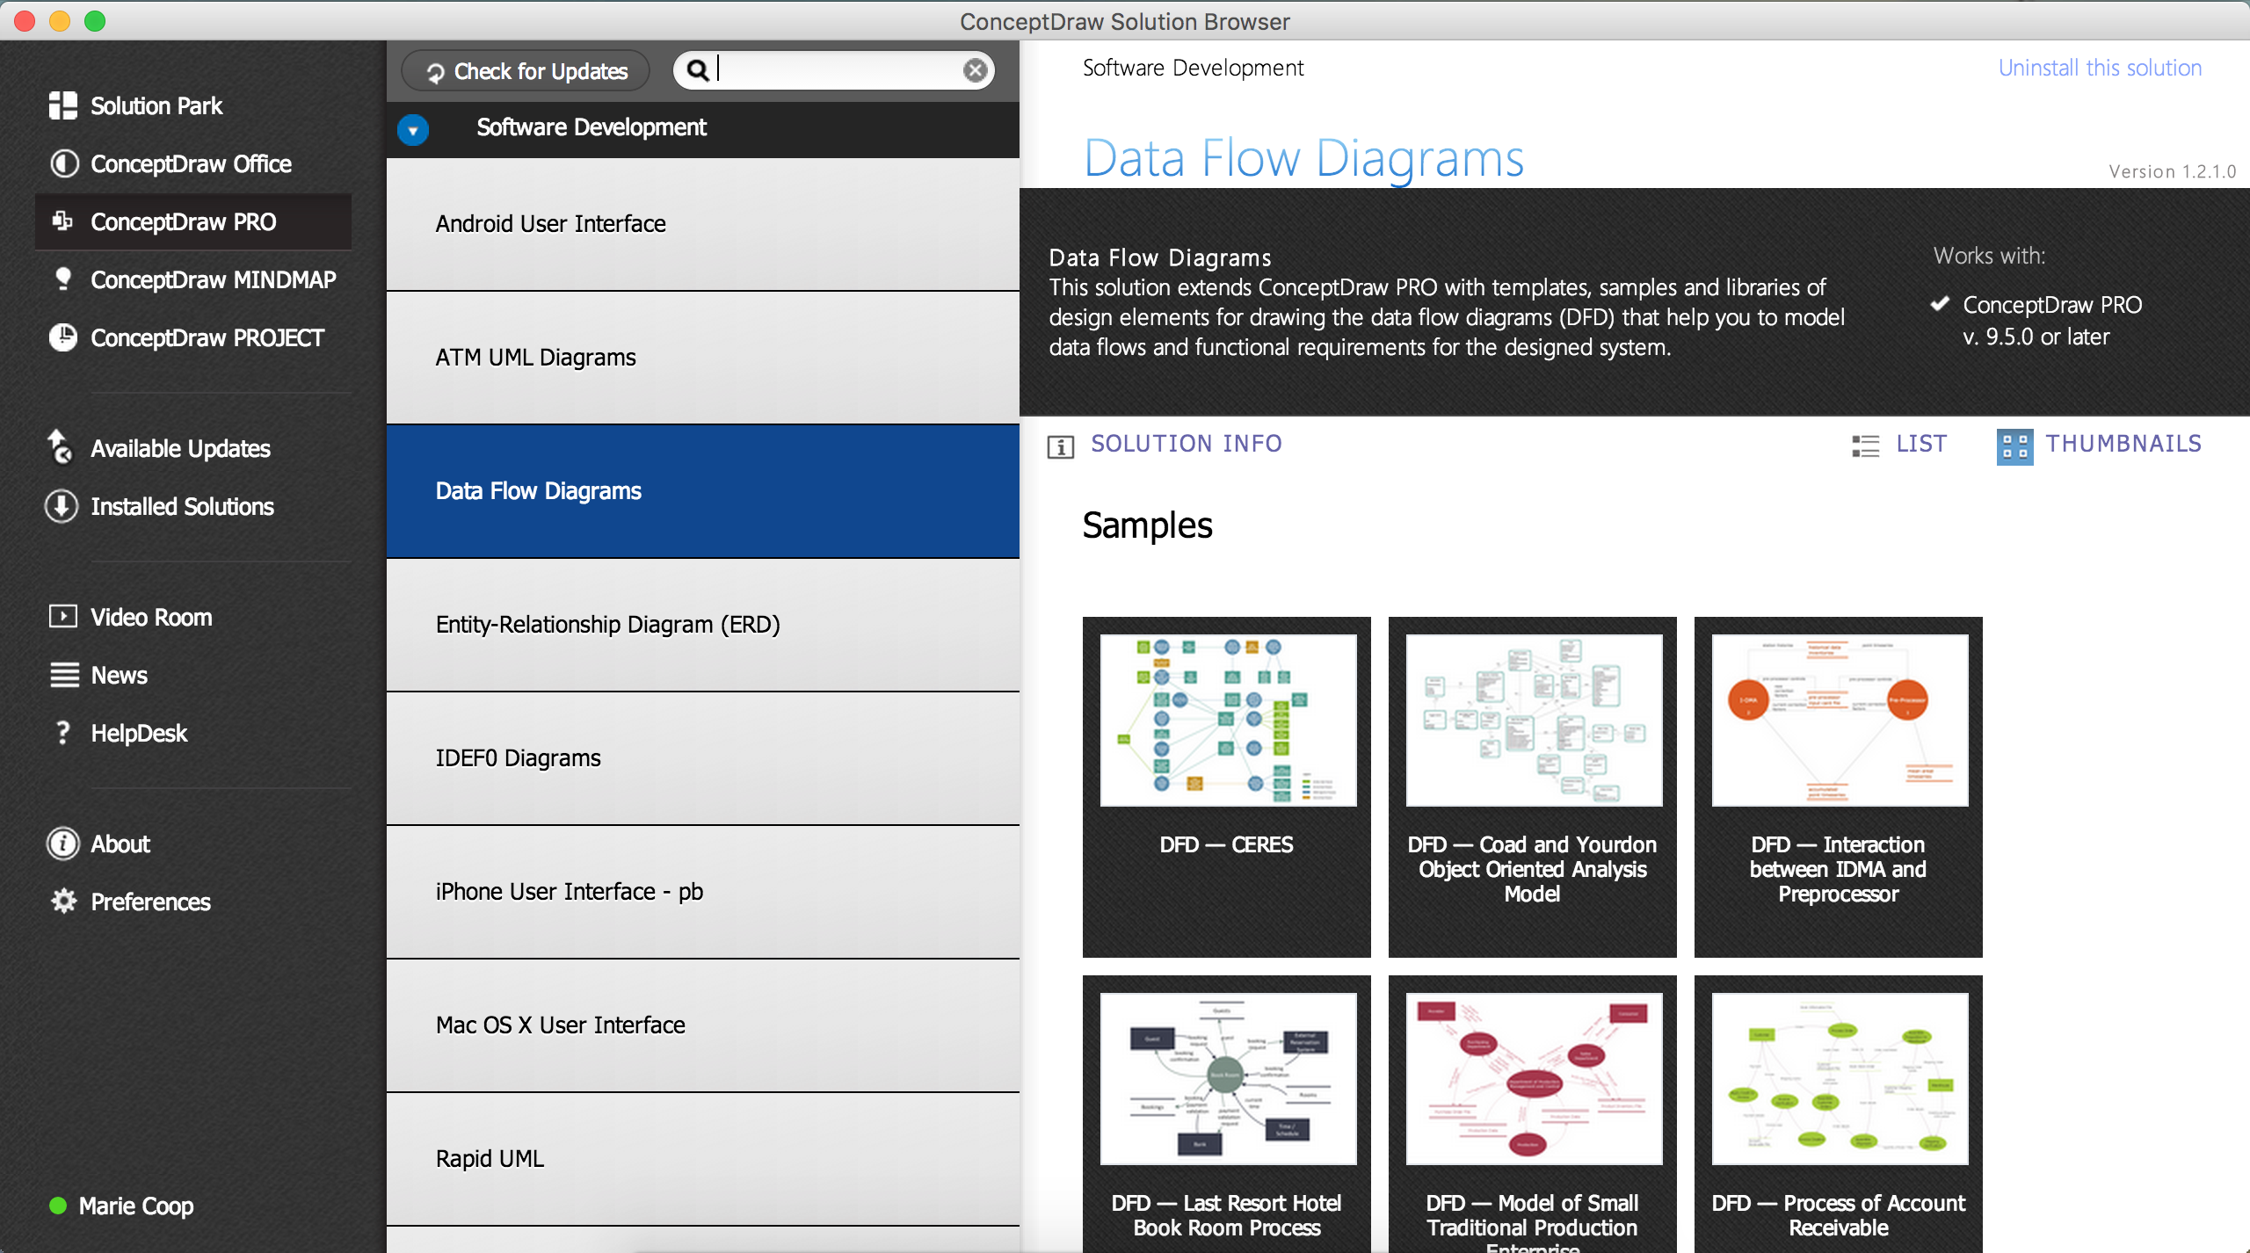Switch to LIST view label
Image resolution: width=2250 pixels, height=1253 pixels.
pyautogui.click(x=1921, y=444)
